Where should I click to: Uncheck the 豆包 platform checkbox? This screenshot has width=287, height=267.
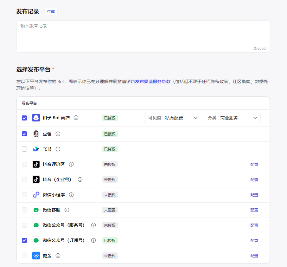tap(24, 134)
